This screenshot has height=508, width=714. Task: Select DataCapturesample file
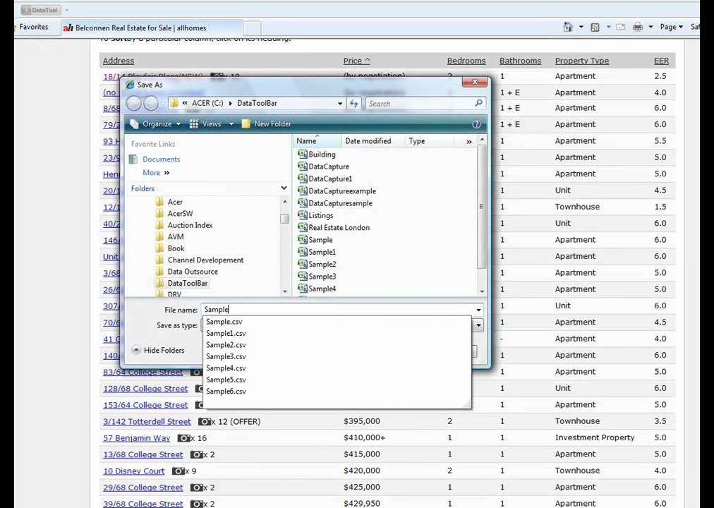[334, 203]
